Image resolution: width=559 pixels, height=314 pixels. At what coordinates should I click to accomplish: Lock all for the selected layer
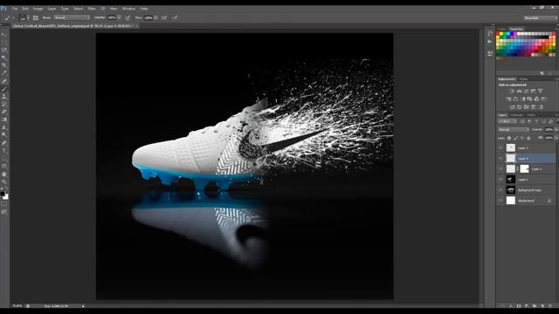pyautogui.click(x=528, y=138)
